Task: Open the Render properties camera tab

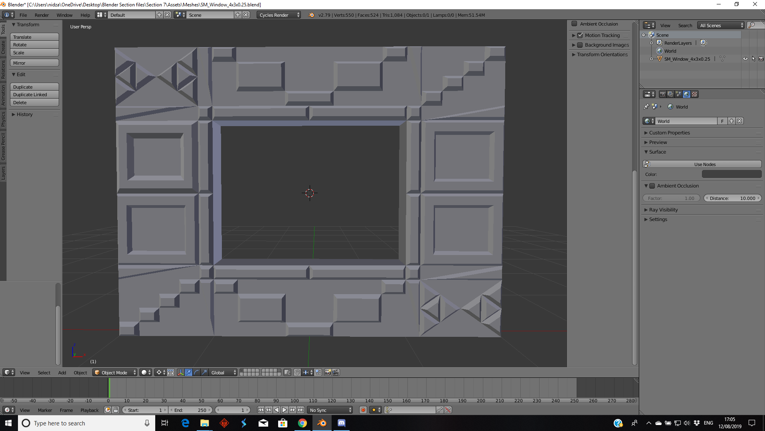Action: pyautogui.click(x=662, y=94)
